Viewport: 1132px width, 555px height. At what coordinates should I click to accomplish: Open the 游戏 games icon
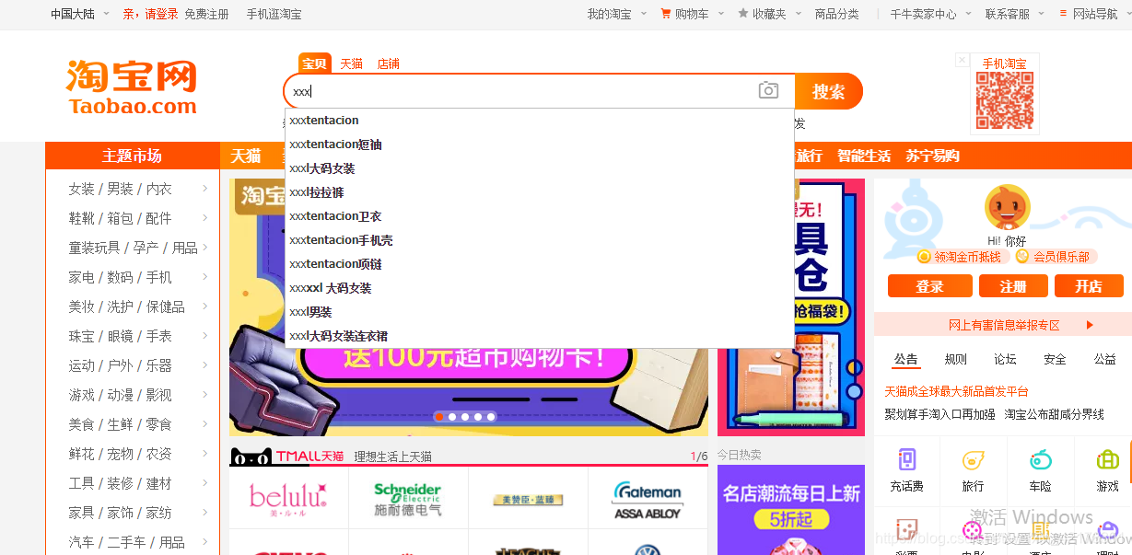pyautogui.click(x=1108, y=460)
